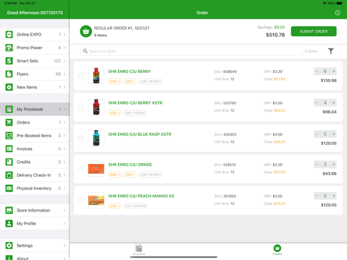The height and width of the screenshot is (260, 347).
Task: Open the Invoices icon
Action: coord(9,149)
